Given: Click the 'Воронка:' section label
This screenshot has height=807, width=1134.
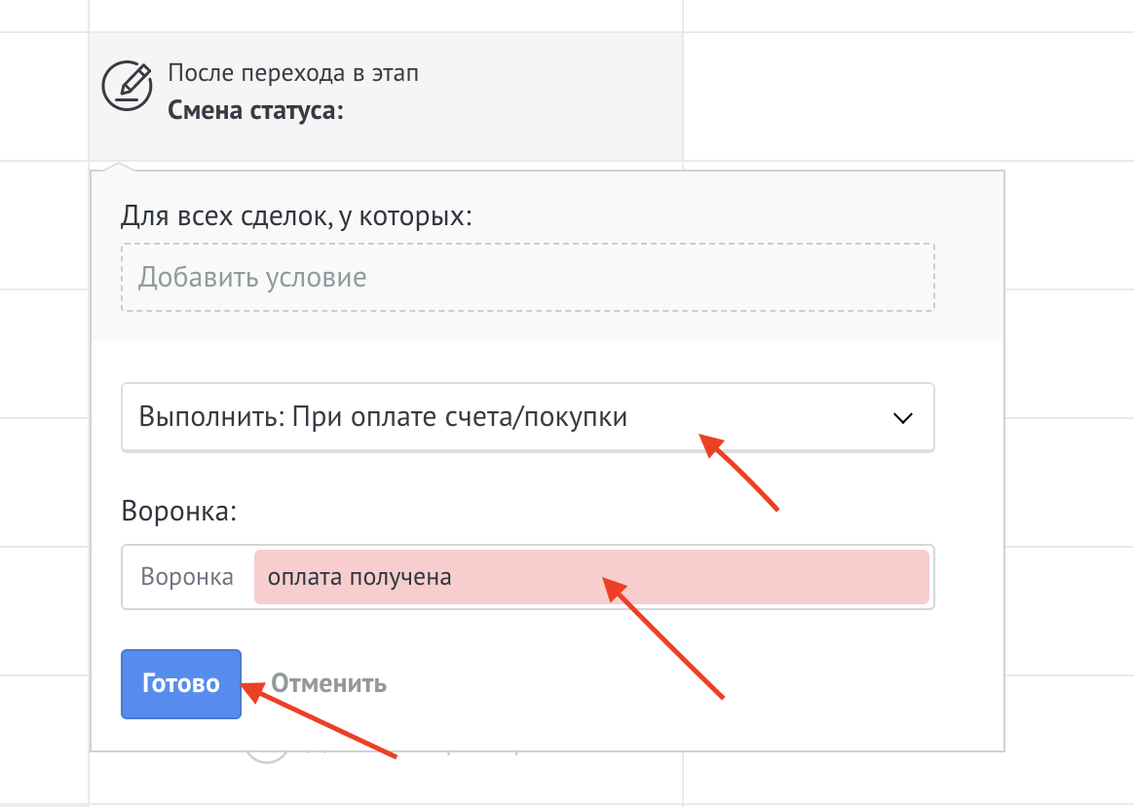Looking at the screenshot, I should tap(179, 512).
